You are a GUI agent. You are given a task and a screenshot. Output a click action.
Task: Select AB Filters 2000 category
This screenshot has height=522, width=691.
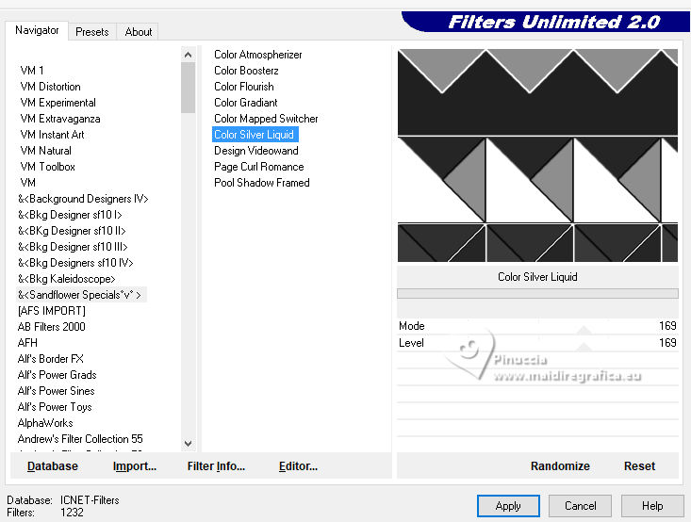pos(52,327)
